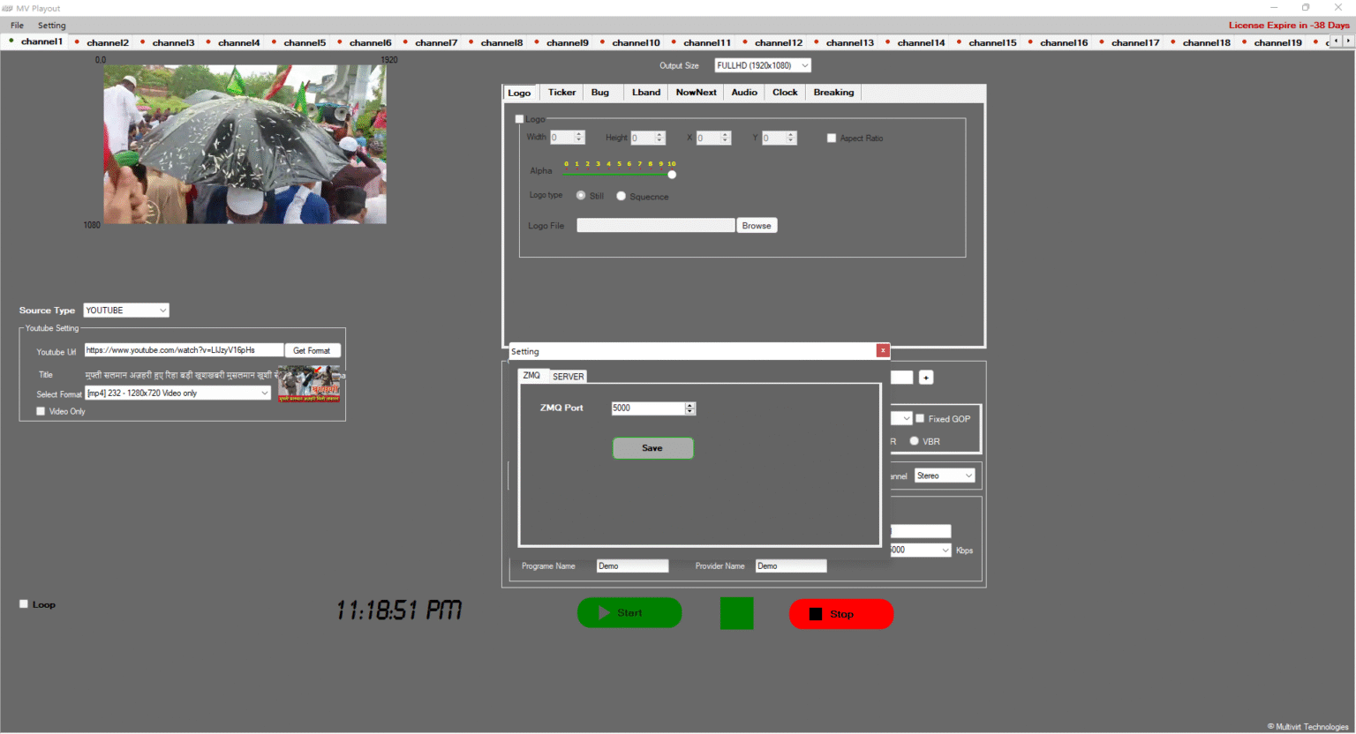
Task: Expand the Output Size dropdown
Action: 763,65
